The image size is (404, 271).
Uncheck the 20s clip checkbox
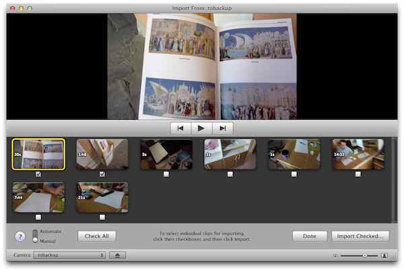pyautogui.click(x=38, y=174)
